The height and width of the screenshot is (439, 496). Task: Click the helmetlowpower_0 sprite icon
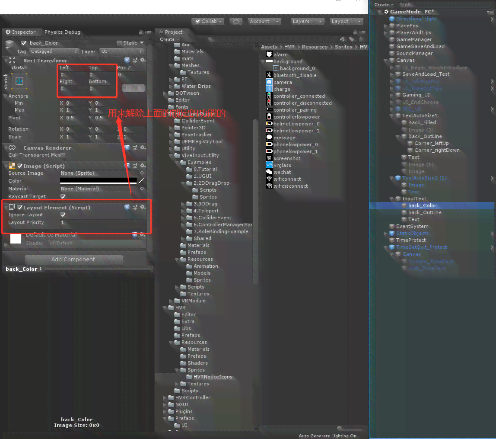269,124
